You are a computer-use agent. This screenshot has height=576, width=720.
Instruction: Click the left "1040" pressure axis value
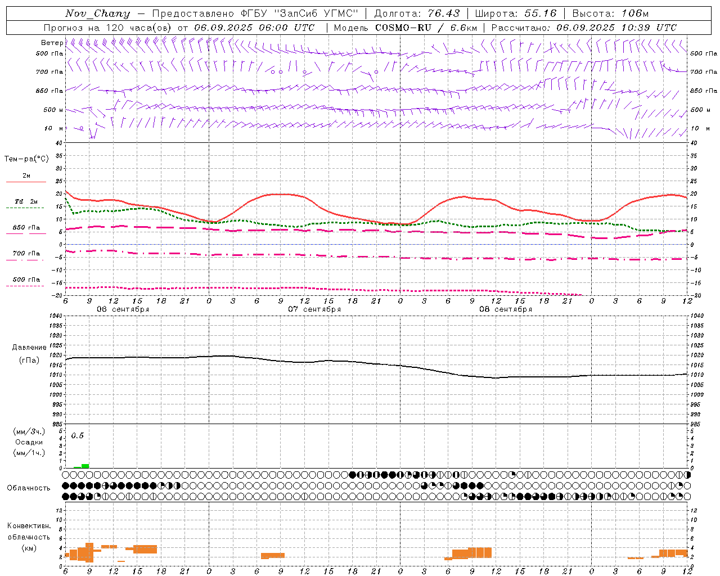tap(56, 316)
